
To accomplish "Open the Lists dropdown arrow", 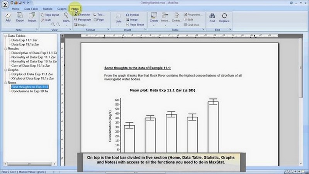I will (119, 25).
